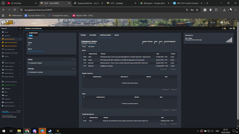
Task: Click the Запросы мапинга brush icon
Action: pyautogui.click(x=3, y=66)
